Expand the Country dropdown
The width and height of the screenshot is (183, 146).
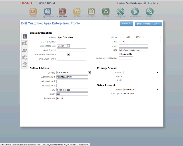[89, 73]
